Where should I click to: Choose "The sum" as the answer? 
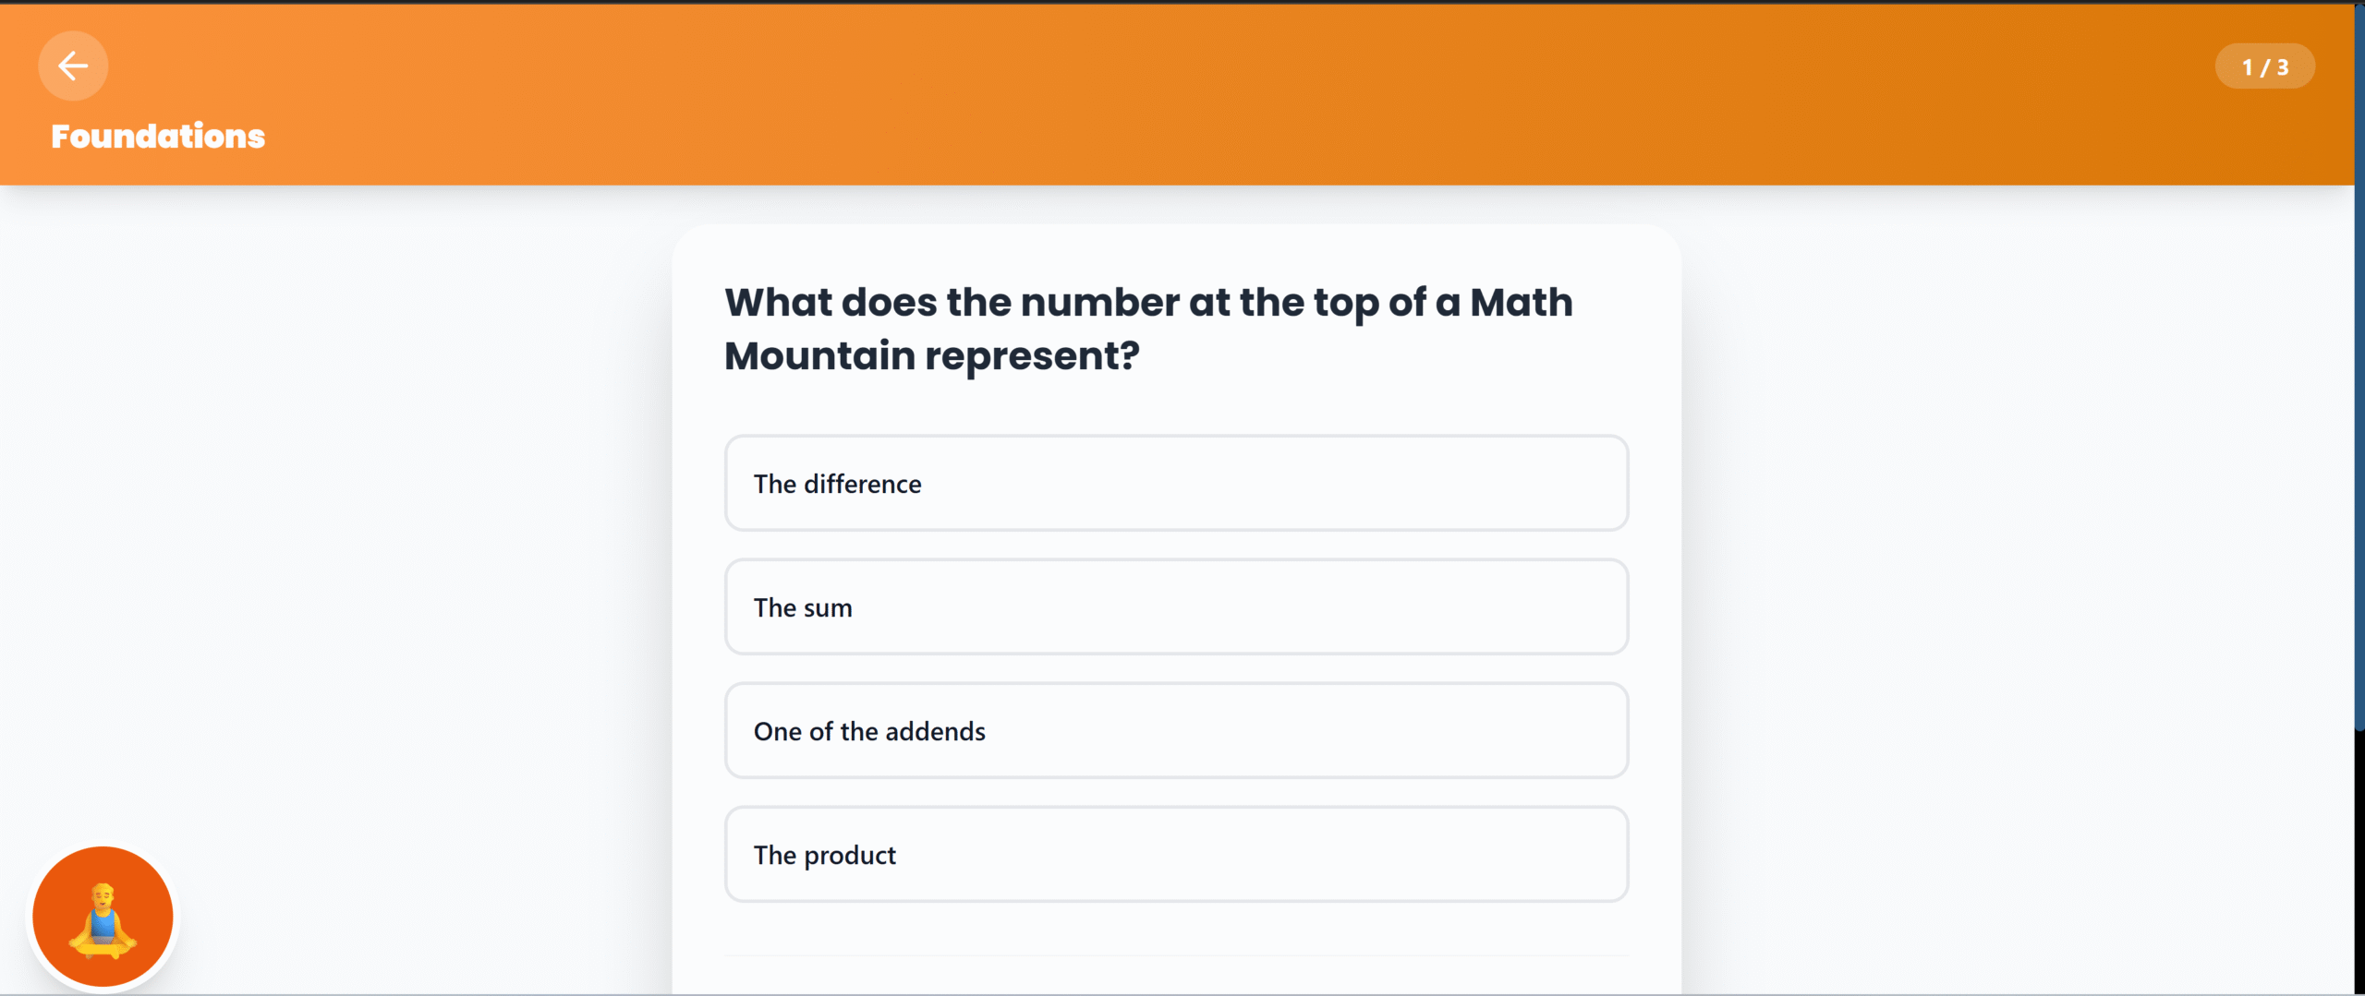click(1175, 607)
